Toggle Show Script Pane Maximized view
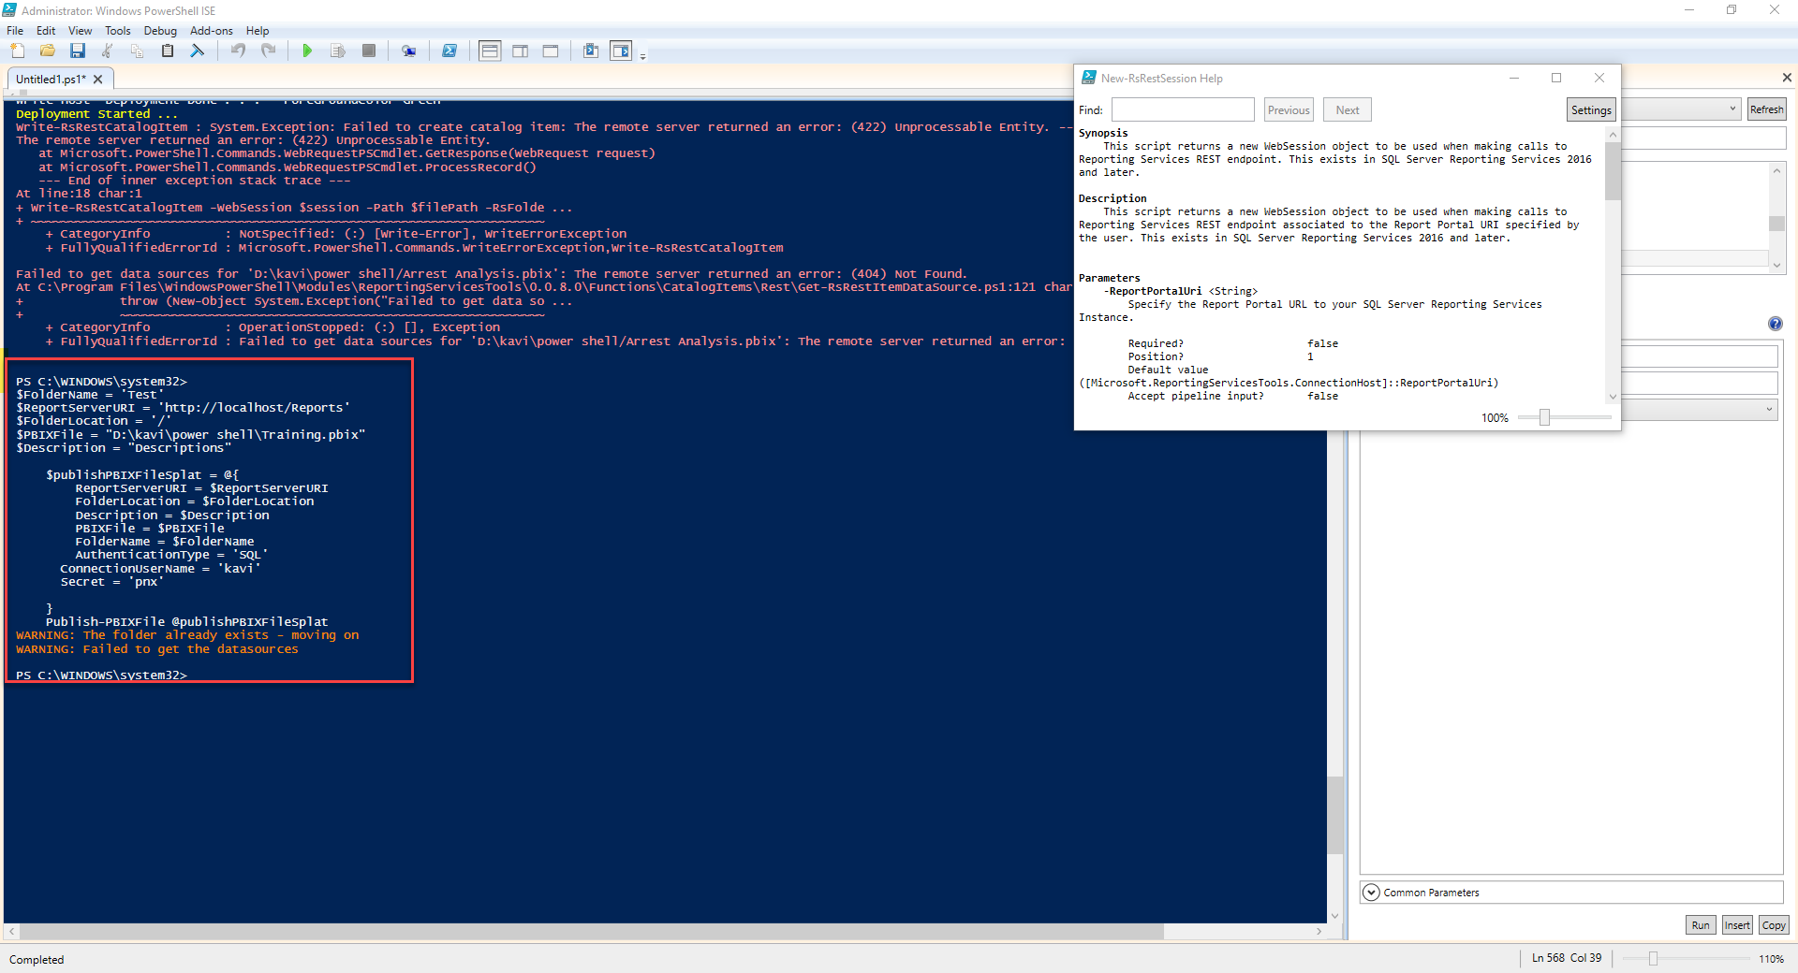1798x973 pixels. coord(551,51)
